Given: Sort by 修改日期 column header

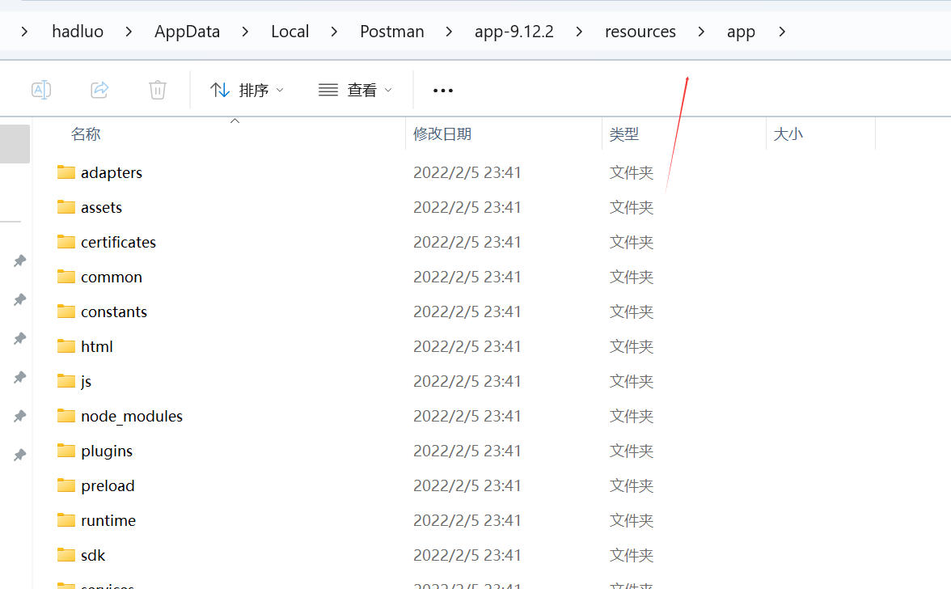Looking at the screenshot, I should tap(442, 134).
